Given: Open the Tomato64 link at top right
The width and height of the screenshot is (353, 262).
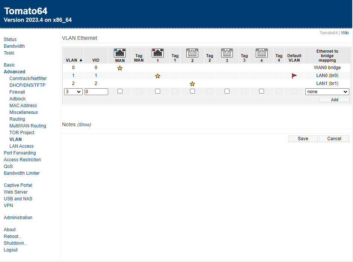Looking at the screenshot, I should 329,33.
